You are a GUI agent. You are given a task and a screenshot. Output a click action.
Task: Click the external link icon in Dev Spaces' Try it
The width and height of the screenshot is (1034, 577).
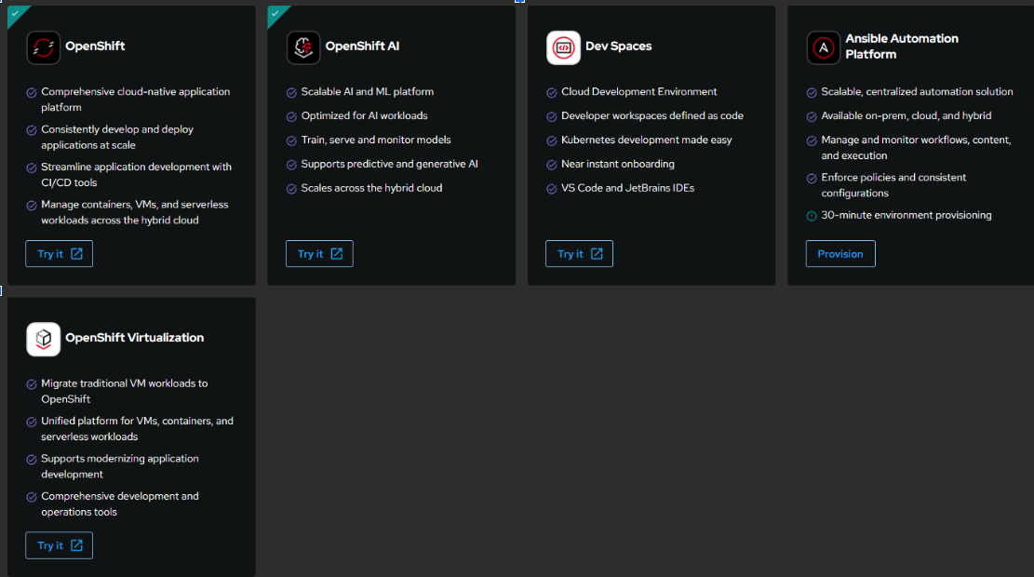[x=597, y=254]
